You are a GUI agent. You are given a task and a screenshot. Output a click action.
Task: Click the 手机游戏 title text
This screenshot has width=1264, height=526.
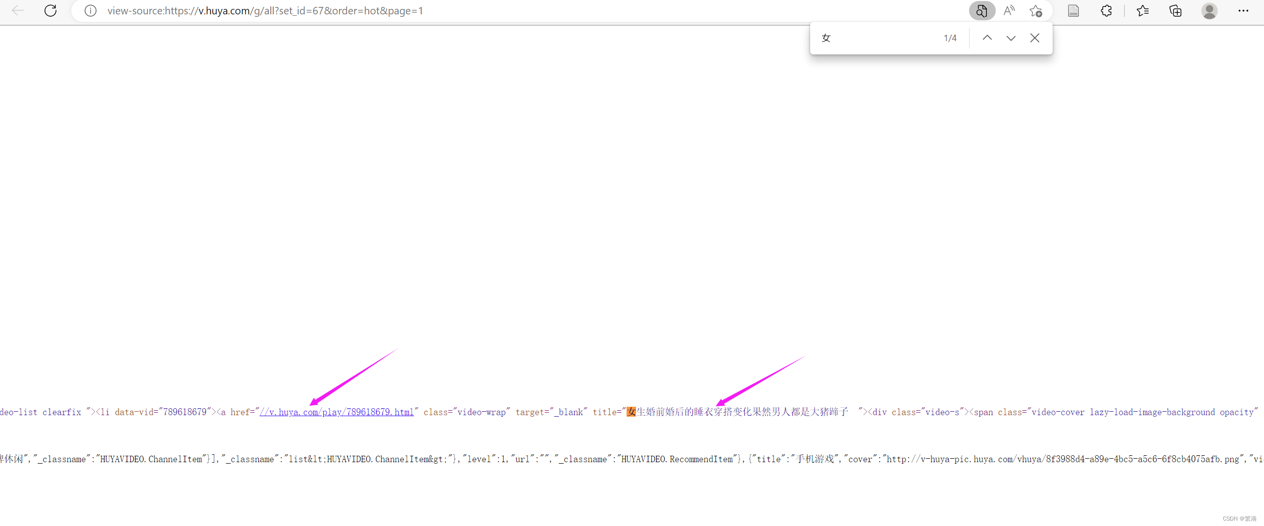click(815, 459)
